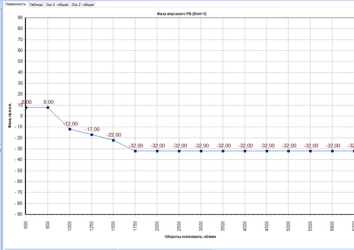Activate the Поверхность tab
The height and width of the screenshot is (250, 354).
click(x=15, y=4)
